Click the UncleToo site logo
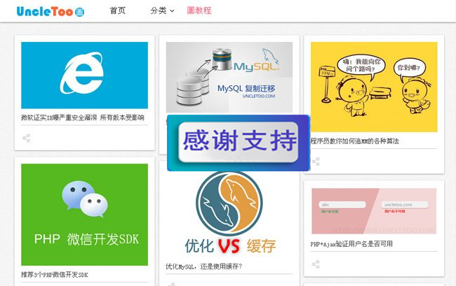 click(x=51, y=11)
